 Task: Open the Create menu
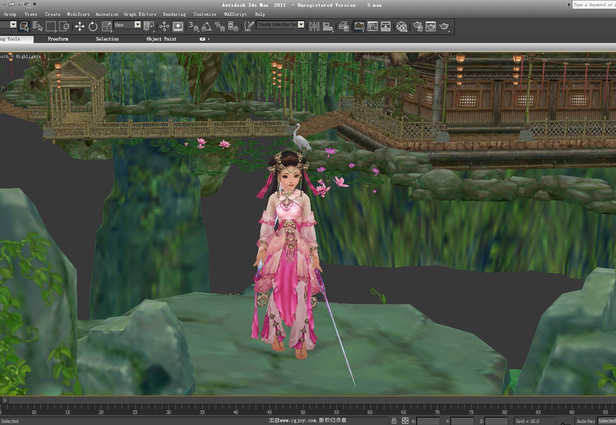(53, 14)
